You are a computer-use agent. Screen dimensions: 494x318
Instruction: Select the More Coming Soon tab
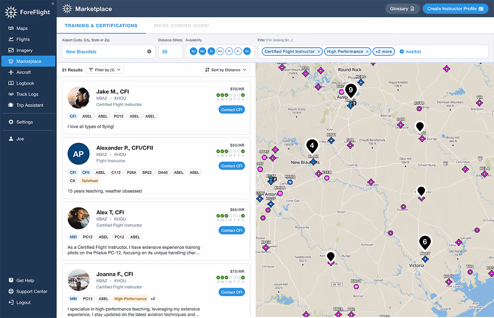pos(182,26)
